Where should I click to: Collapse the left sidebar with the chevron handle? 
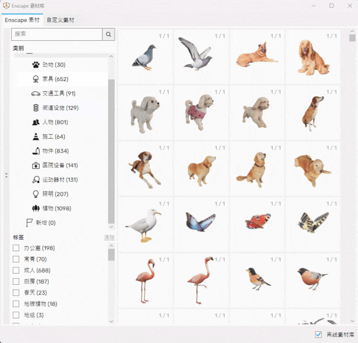pyautogui.click(x=6, y=175)
